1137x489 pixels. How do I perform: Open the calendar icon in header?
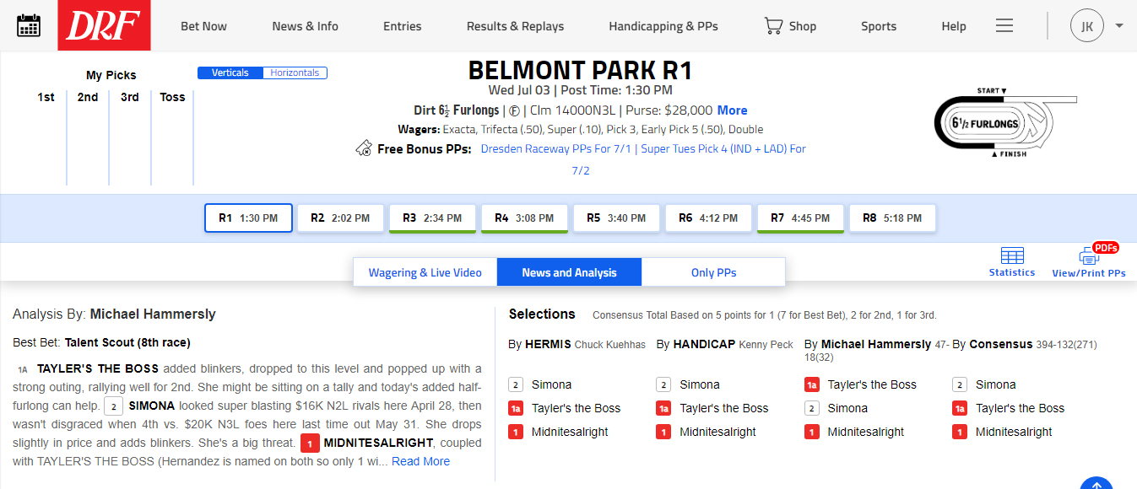pyautogui.click(x=29, y=25)
